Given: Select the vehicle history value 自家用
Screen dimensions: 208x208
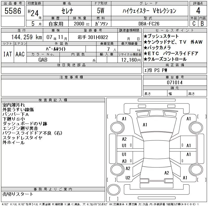Looking at the screenshot, I should click(56, 24).
